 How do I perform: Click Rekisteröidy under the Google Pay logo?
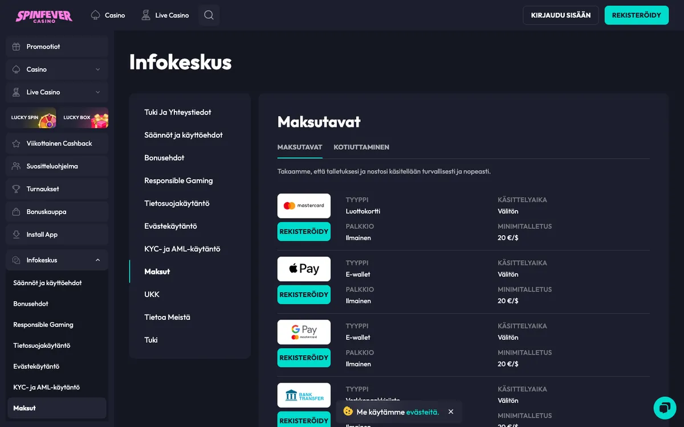tap(304, 358)
